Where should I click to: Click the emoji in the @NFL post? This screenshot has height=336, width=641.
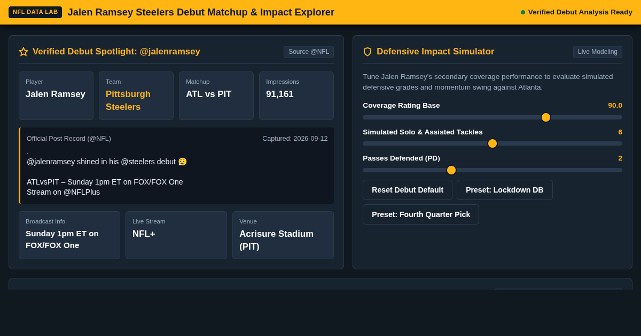coord(183,162)
